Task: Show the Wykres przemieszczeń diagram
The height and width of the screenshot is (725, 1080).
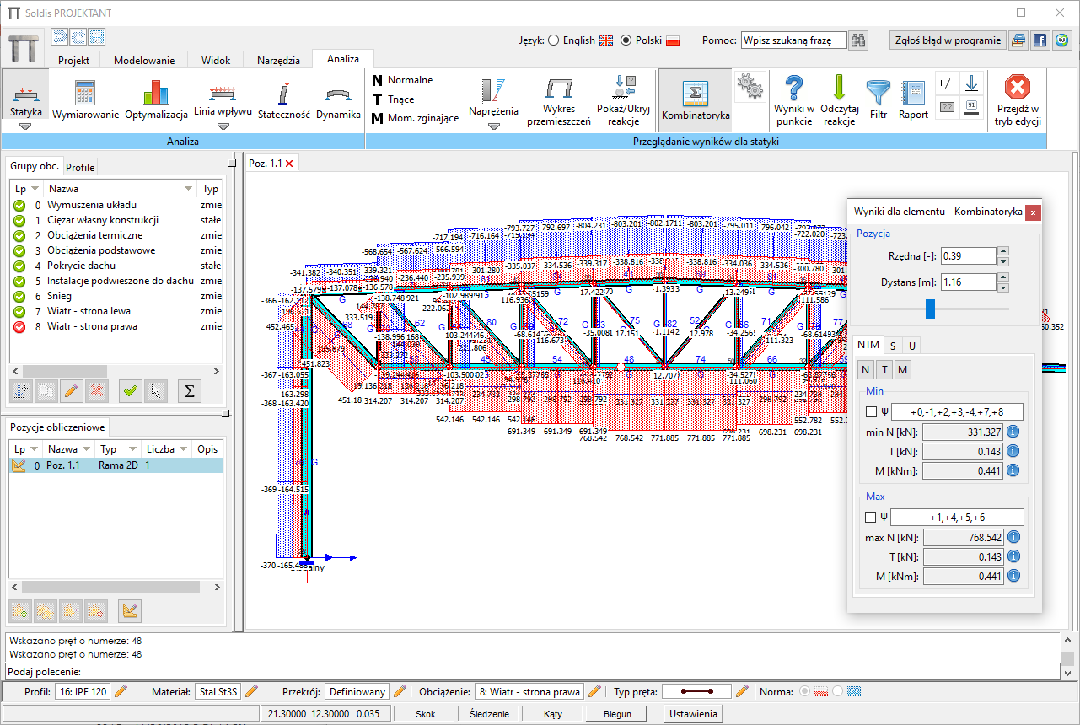Action: [559, 89]
